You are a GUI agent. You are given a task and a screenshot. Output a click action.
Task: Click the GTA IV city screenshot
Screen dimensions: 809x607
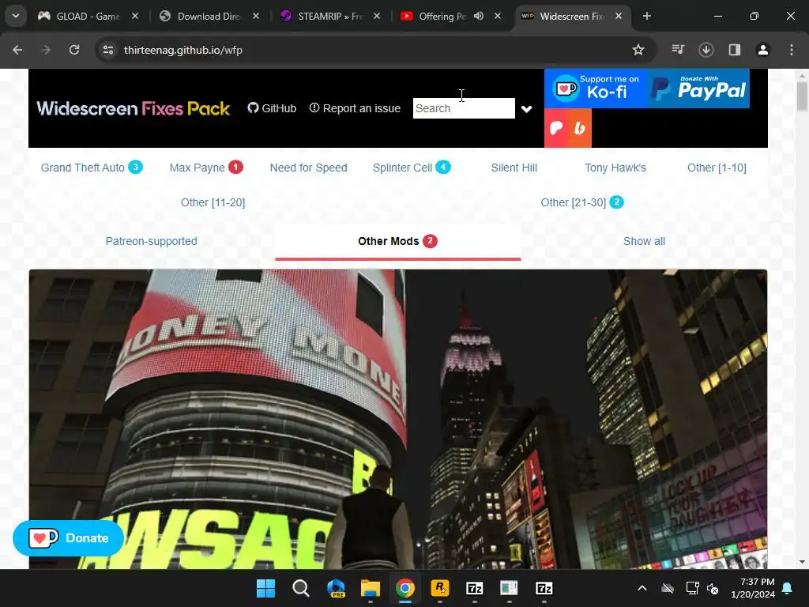(x=398, y=419)
